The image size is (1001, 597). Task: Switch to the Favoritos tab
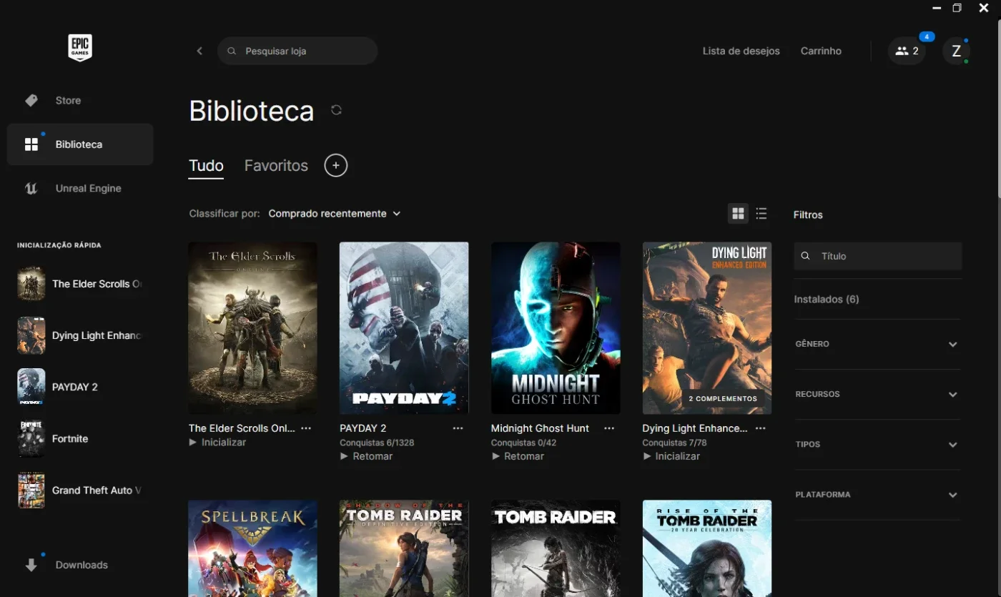(276, 165)
